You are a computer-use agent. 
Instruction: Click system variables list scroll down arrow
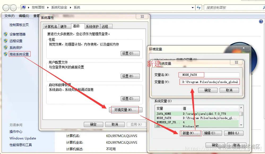pos(241,125)
